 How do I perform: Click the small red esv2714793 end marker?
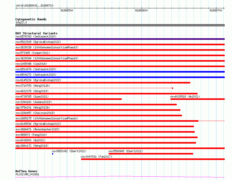pos(173,88)
